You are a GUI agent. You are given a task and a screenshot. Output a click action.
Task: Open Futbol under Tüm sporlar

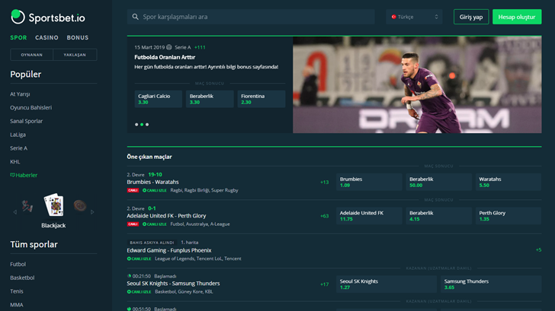18,264
